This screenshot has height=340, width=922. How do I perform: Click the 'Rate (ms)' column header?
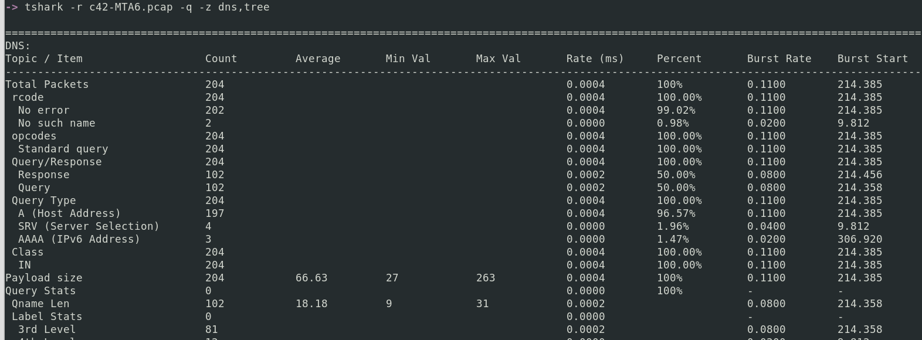595,59
